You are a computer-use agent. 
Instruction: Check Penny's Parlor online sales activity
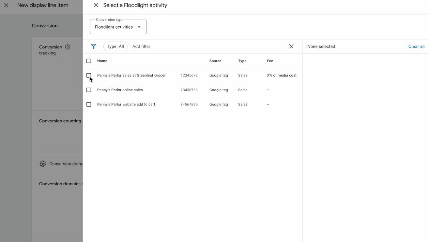pos(89,90)
